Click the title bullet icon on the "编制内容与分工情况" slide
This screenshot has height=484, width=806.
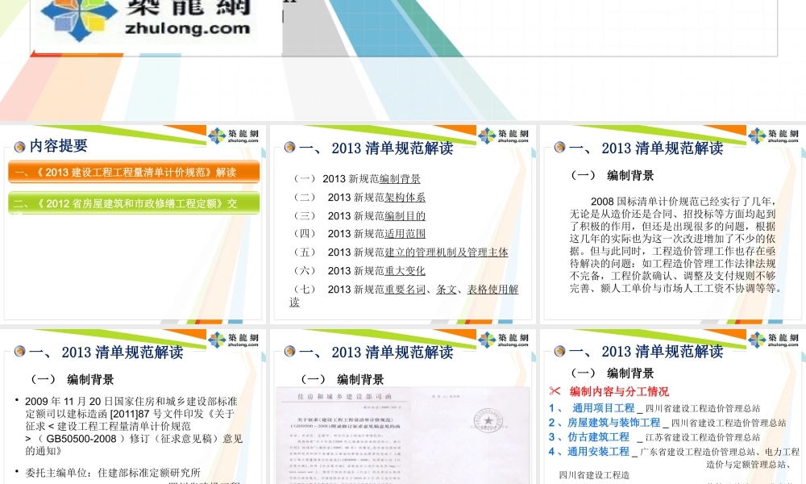pyautogui.click(x=560, y=351)
